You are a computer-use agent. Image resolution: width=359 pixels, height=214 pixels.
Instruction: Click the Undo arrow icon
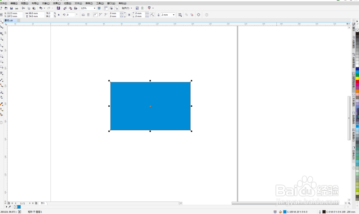(41, 8)
